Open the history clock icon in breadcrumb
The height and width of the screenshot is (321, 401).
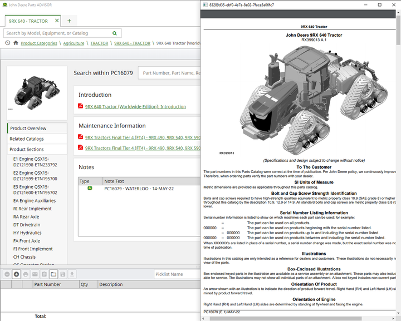click(x=7, y=43)
